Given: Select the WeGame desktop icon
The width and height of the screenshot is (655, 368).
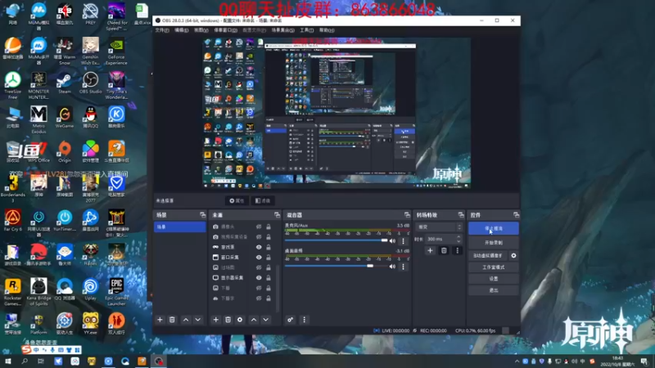Looking at the screenshot, I should coord(65,117).
